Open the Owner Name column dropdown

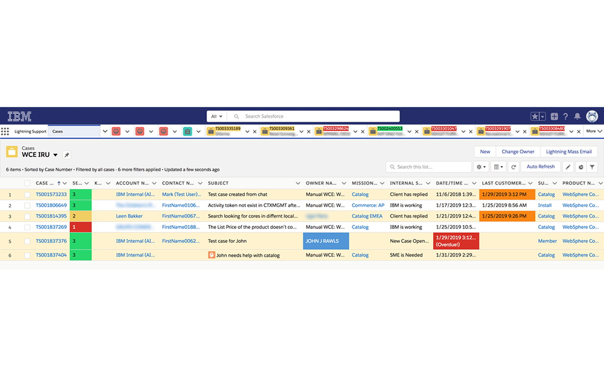[x=344, y=183]
